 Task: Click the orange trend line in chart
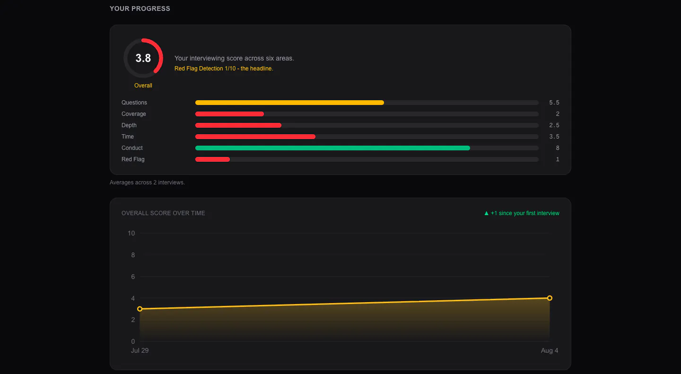(x=344, y=303)
